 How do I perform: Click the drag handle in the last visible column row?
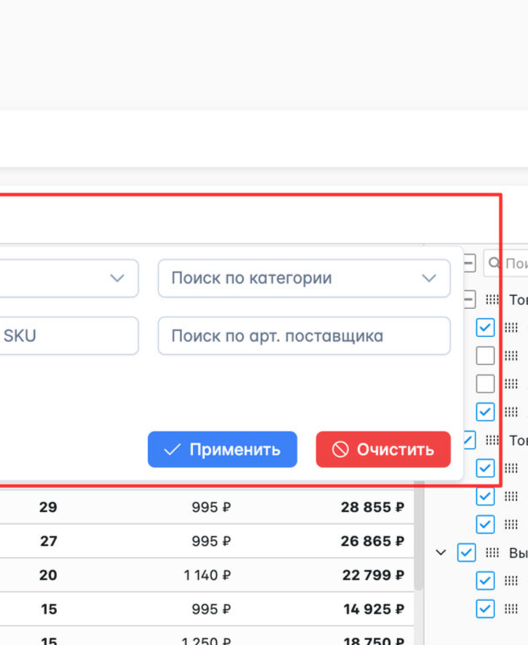click(511, 608)
